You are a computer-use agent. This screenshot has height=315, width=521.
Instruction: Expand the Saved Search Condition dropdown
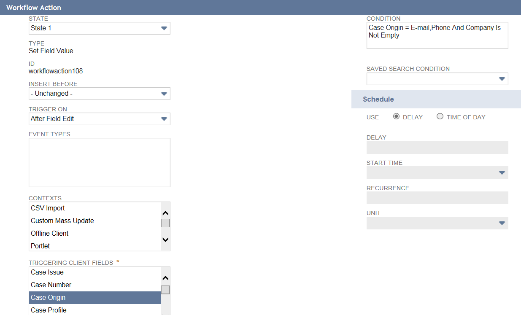click(x=437, y=79)
